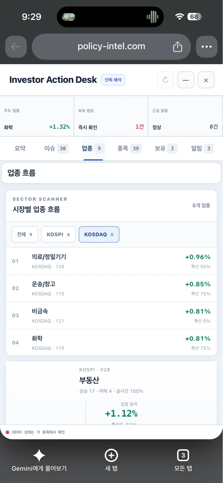Switch to the 종목 39 tab

129,148
